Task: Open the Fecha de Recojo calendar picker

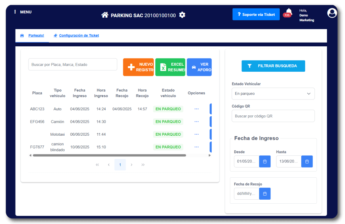Action: [265, 194]
